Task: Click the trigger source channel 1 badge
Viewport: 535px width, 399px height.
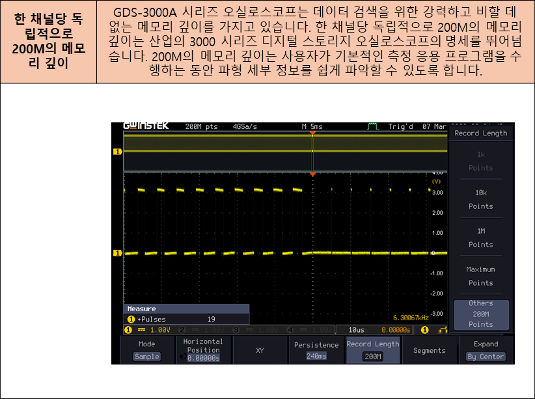Action: coord(424,330)
